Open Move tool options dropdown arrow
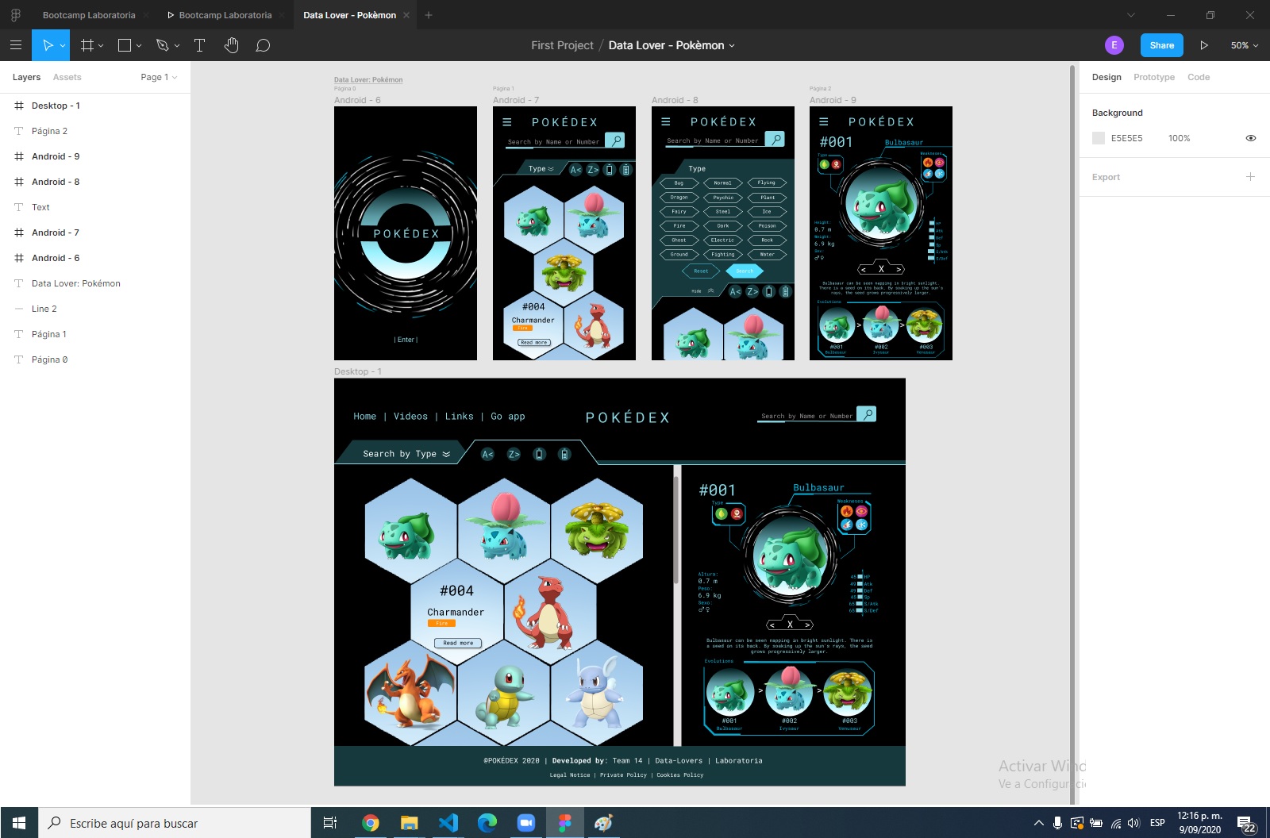The width and height of the screenshot is (1270, 838). click(x=63, y=46)
